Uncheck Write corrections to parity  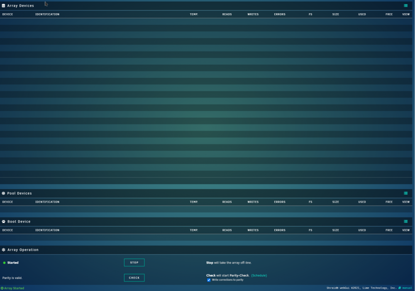pos(209,280)
